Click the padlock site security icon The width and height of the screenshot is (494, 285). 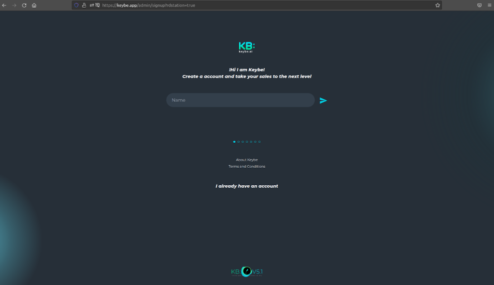[x=84, y=5]
